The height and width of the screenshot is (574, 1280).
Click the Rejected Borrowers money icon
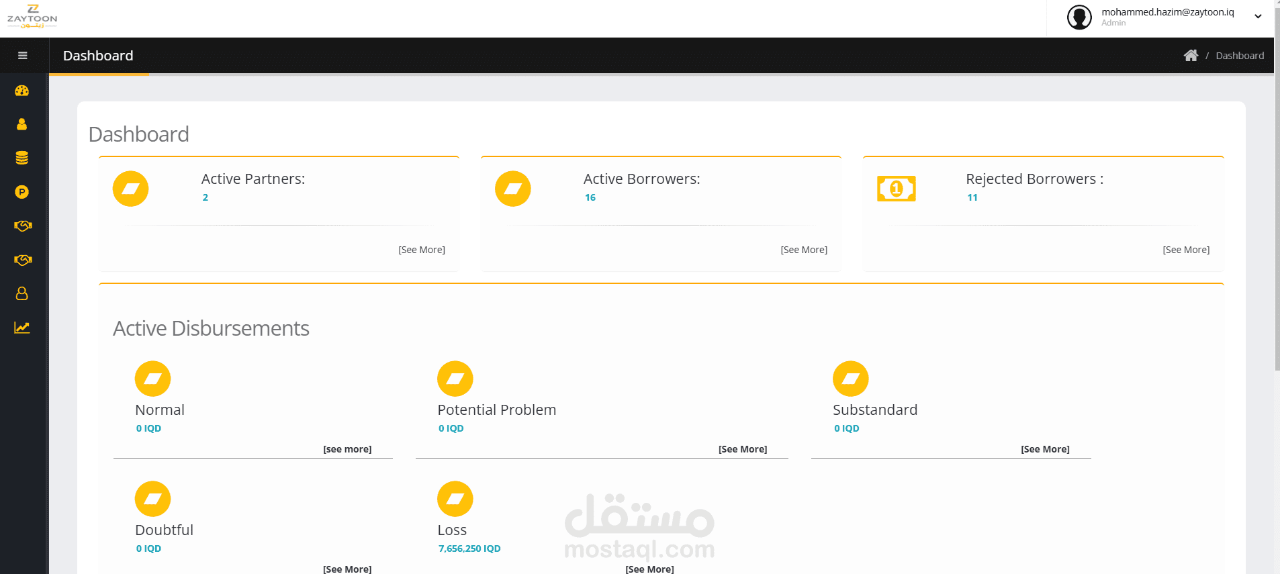tap(897, 189)
